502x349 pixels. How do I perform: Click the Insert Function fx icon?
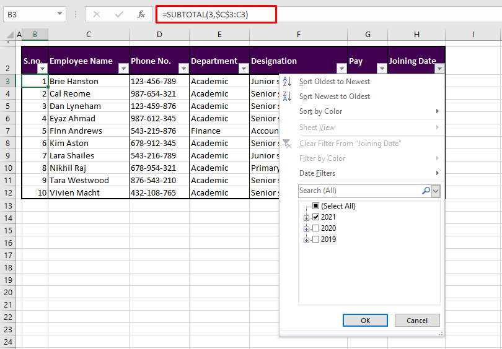click(x=141, y=14)
